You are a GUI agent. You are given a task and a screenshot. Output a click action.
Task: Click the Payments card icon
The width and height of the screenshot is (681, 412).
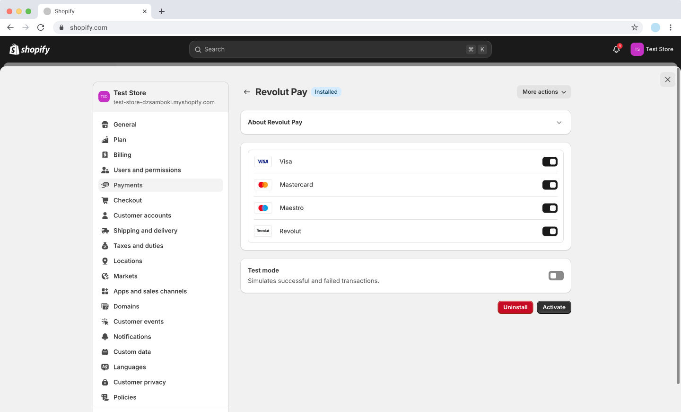pos(105,185)
